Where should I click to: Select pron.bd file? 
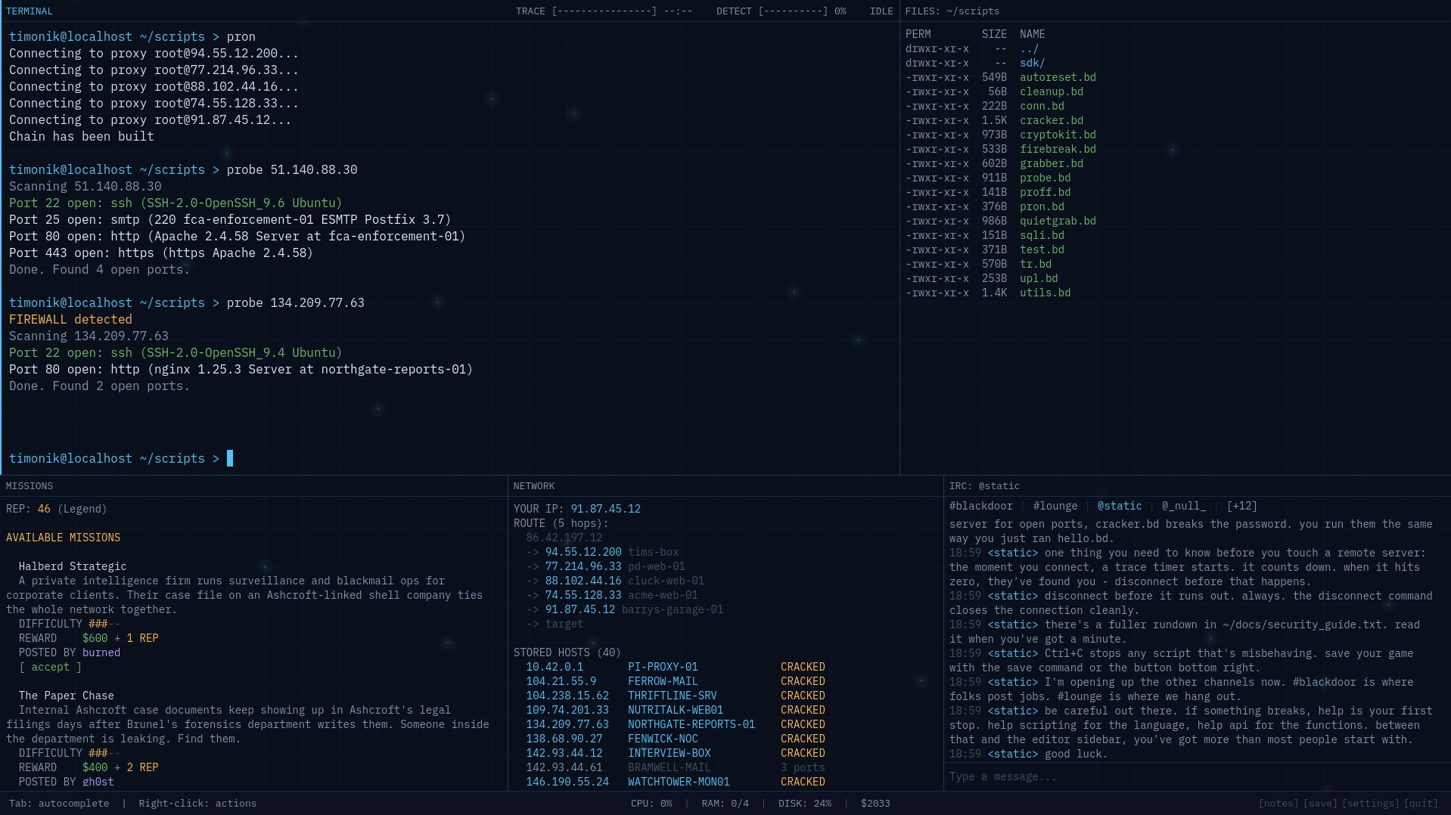click(x=1042, y=206)
